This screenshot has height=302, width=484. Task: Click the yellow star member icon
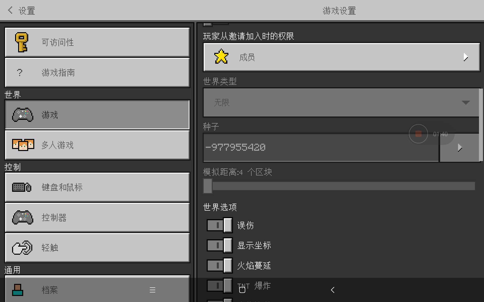click(x=221, y=57)
